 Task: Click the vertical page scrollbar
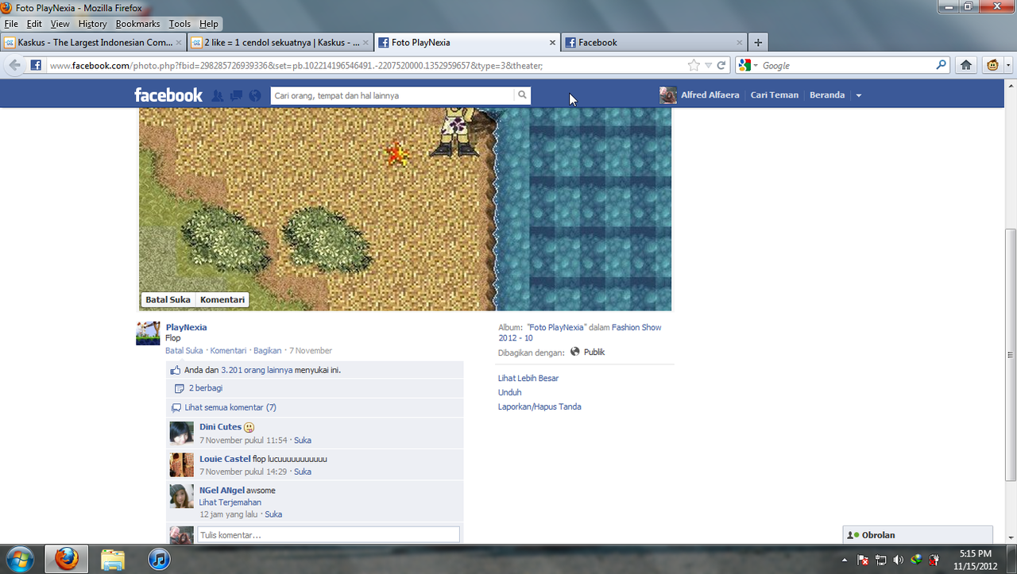tap(1011, 310)
